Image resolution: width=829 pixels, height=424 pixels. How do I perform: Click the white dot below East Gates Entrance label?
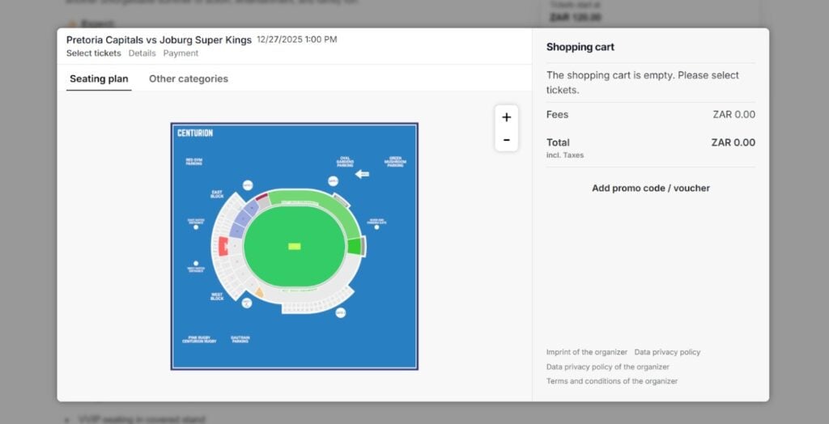click(196, 227)
